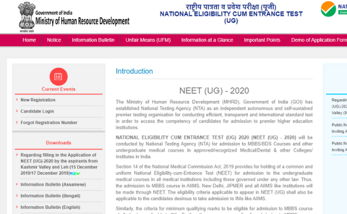Screen dimensions: 347x214
Task: Download the Information Bulletin (English)
Action: coord(50,207)
